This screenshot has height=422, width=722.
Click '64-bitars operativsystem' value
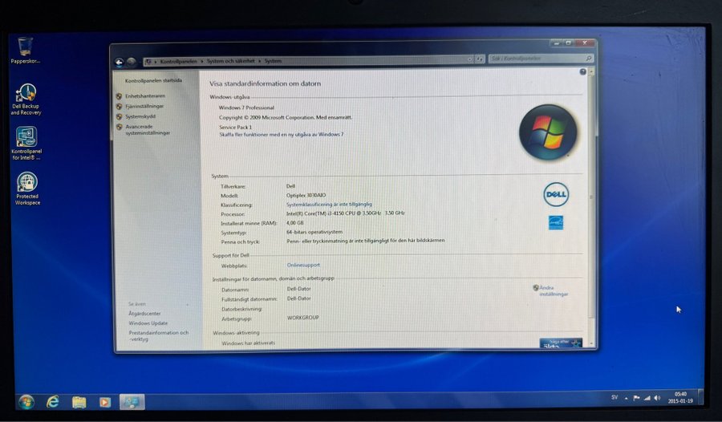tap(314, 232)
